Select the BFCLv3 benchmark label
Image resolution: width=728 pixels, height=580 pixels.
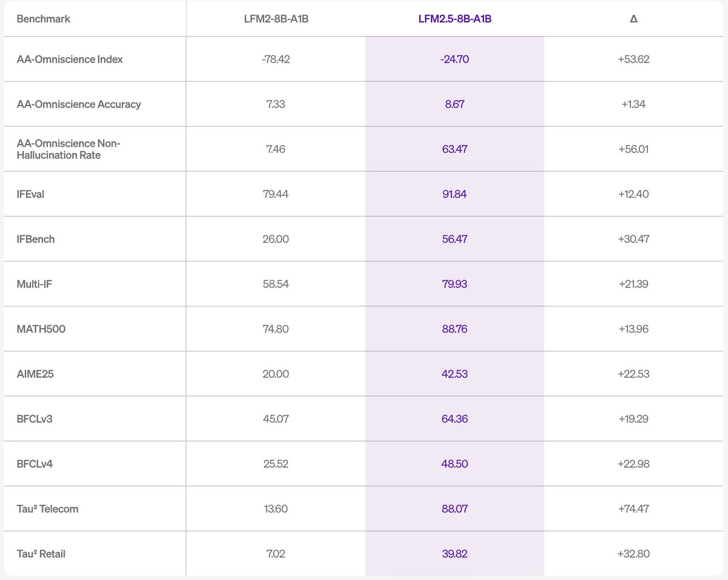coord(35,419)
